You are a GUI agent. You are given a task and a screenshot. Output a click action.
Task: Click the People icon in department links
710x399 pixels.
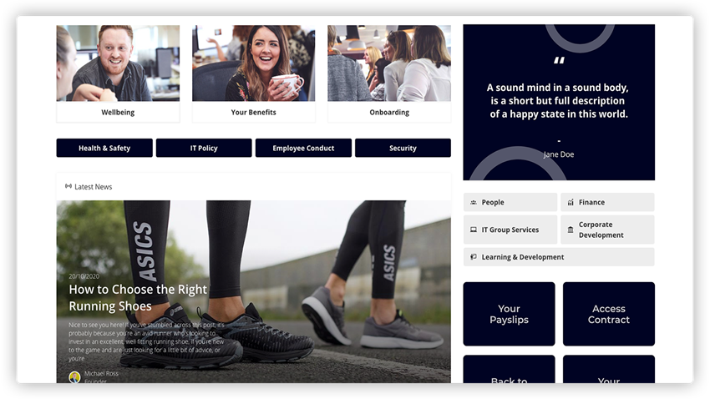474,203
